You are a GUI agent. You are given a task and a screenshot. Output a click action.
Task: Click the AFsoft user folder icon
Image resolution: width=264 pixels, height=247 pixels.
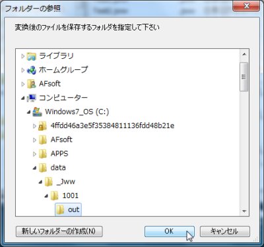click(x=32, y=84)
